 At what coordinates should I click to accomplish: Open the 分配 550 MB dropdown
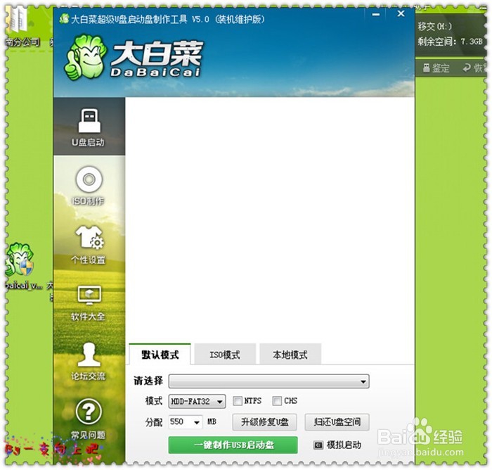click(x=186, y=421)
